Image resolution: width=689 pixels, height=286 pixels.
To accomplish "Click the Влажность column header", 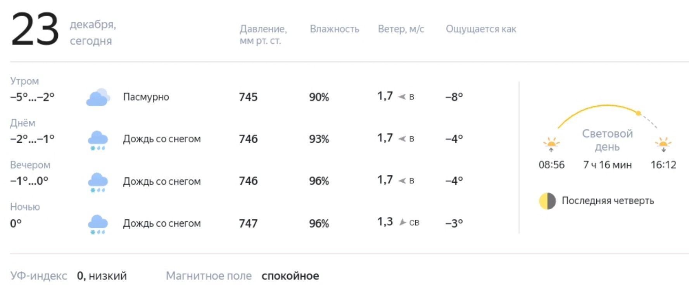I will click(334, 29).
